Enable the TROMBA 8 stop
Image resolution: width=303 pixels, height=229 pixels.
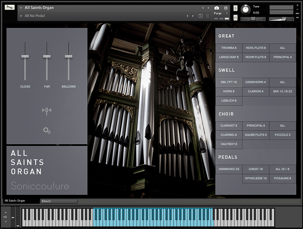click(229, 48)
